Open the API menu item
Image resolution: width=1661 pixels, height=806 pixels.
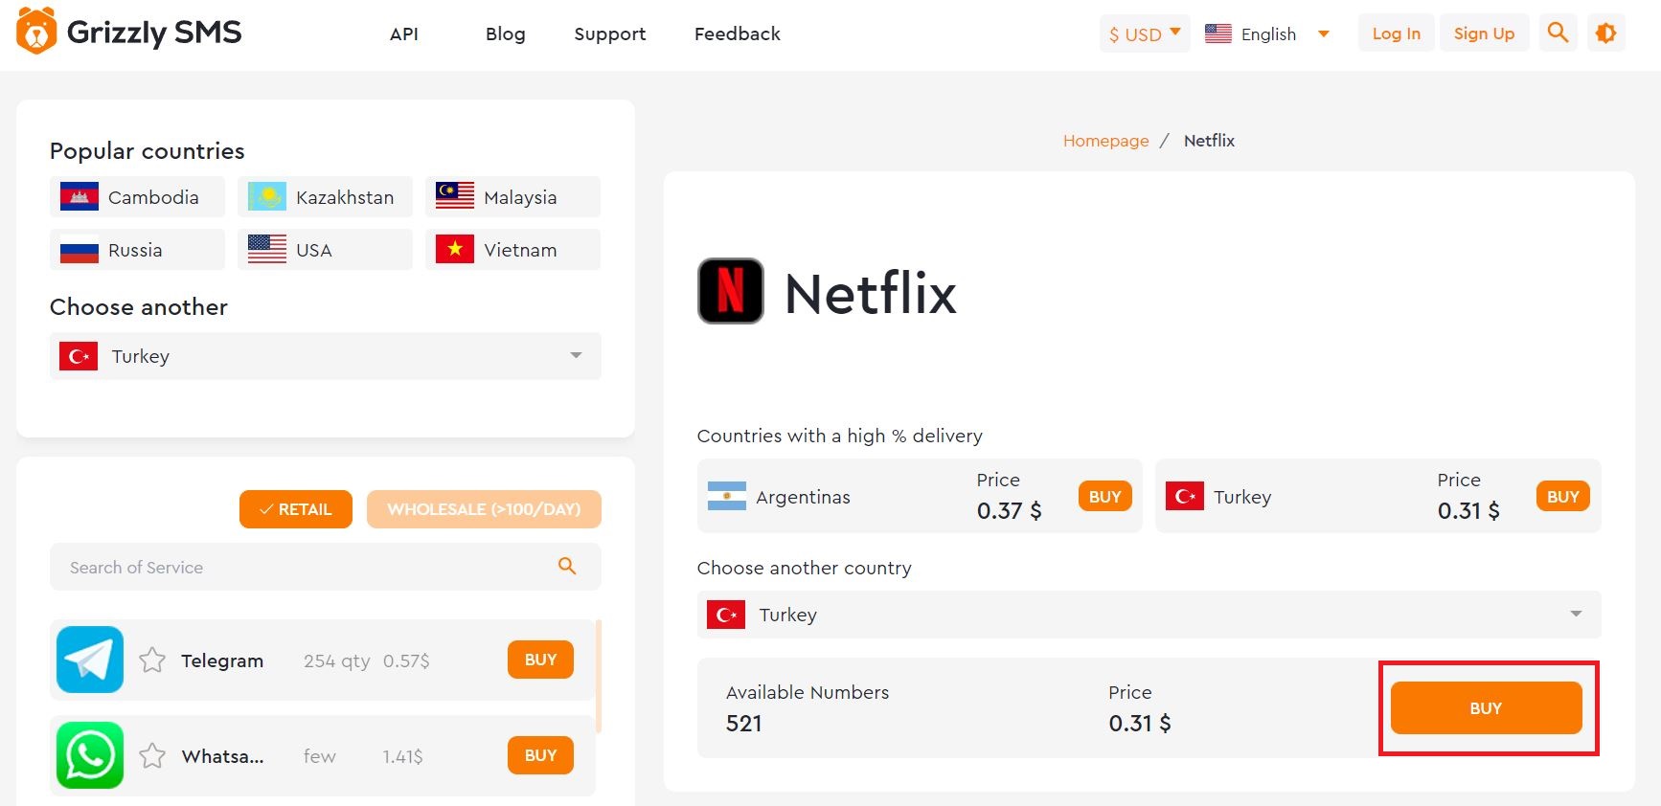(x=404, y=34)
